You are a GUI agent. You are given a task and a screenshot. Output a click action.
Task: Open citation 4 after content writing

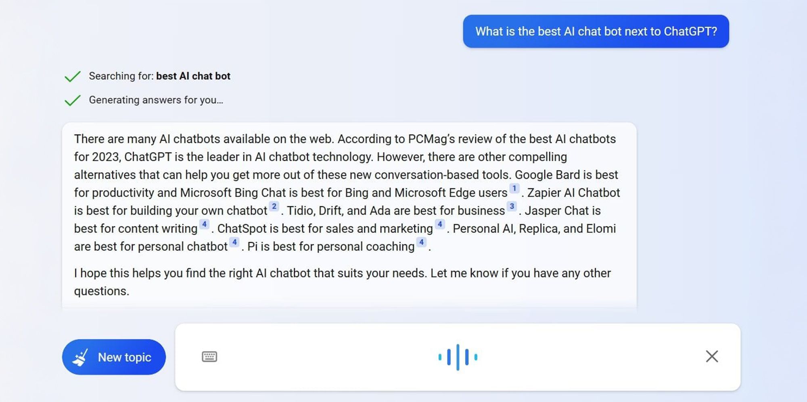tap(204, 224)
